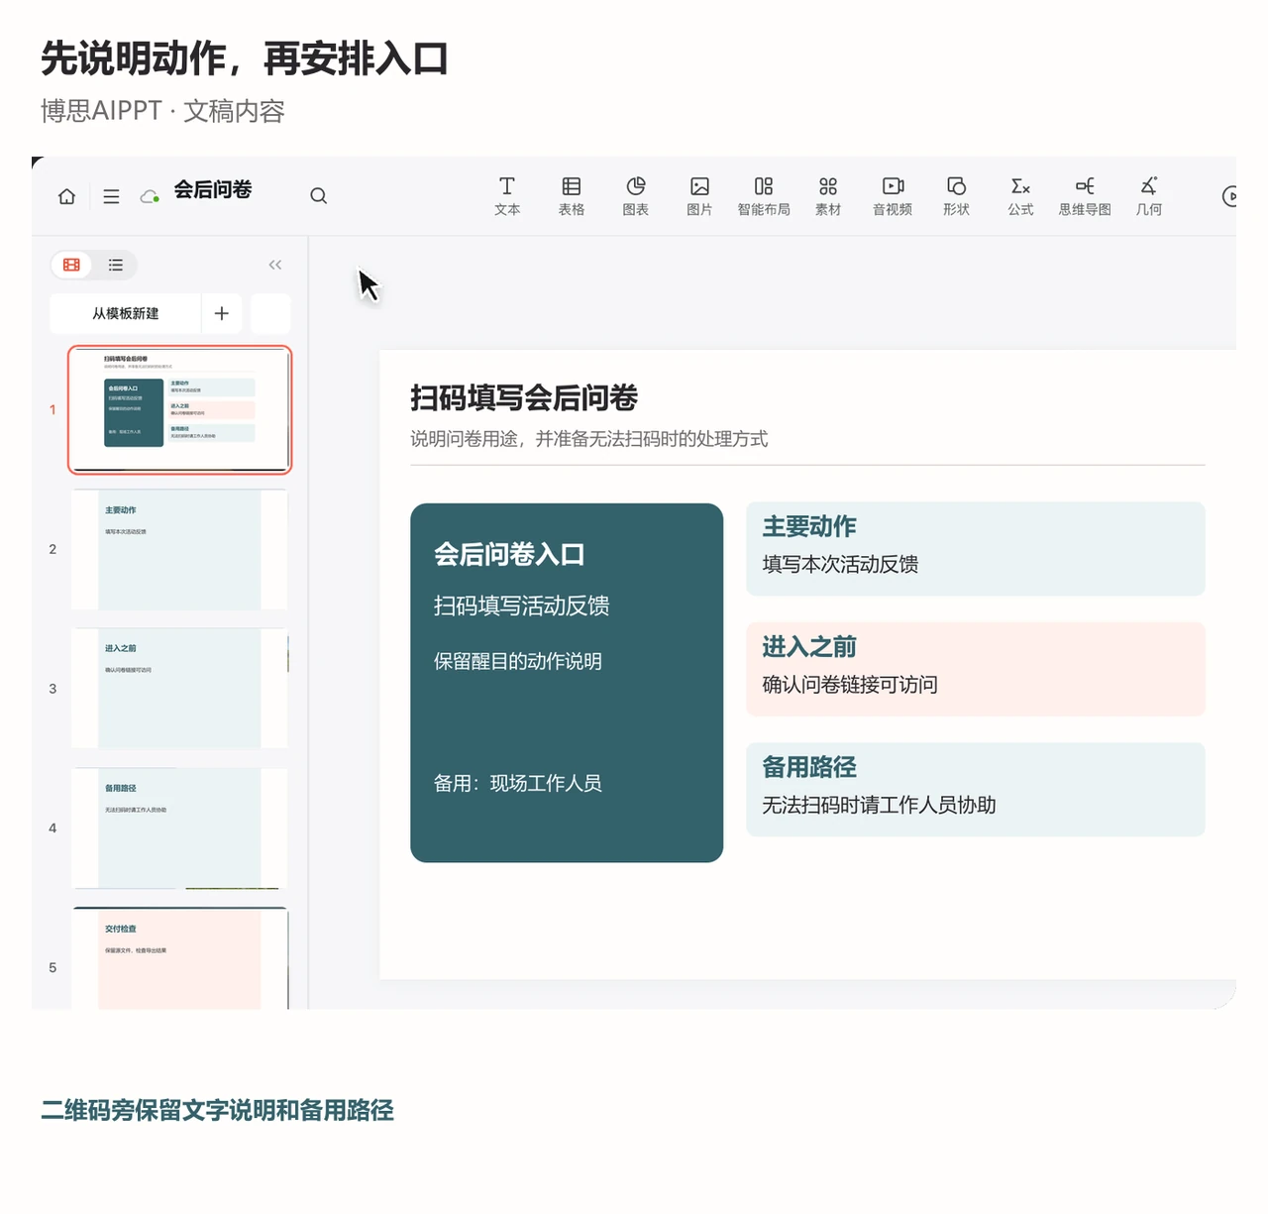Click 扫码填写活动反馈 text line

coord(521,606)
